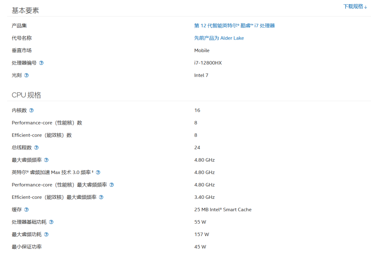Click the 25 MB Intel Smart Cache value
371x259 pixels.
tap(223, 209)
